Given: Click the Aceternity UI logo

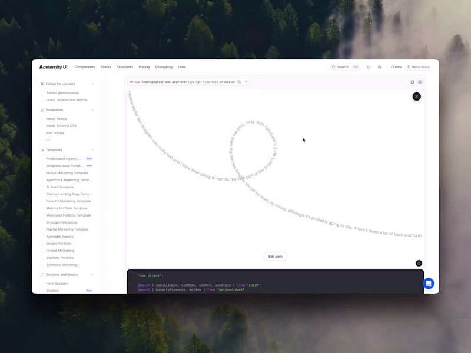Looking at the screenshot, I should click(54, 67).
